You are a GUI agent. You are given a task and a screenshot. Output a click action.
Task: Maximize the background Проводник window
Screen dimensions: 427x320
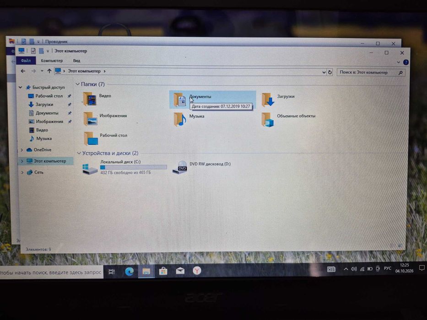click(378, 43)
